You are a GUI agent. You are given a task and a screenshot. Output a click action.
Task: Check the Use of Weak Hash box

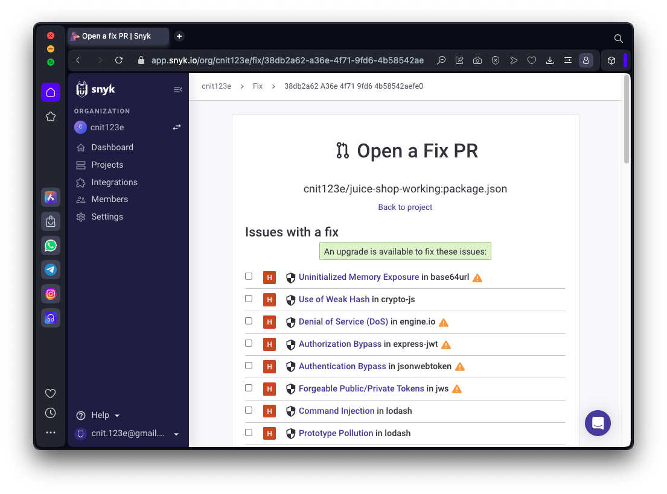[x=249, y=299]
